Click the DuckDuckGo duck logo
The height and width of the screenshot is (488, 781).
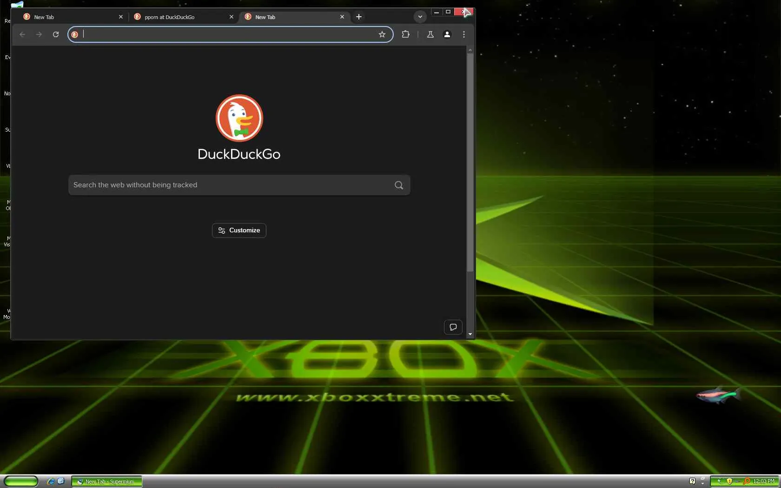click(239, 118)
